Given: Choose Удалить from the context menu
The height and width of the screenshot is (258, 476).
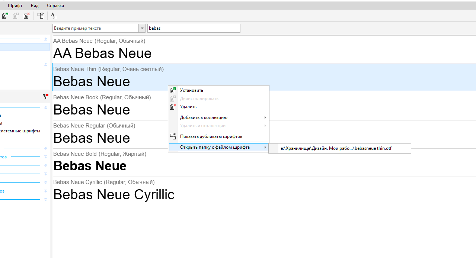Looking at the screenshot, I should pos(218,107).
